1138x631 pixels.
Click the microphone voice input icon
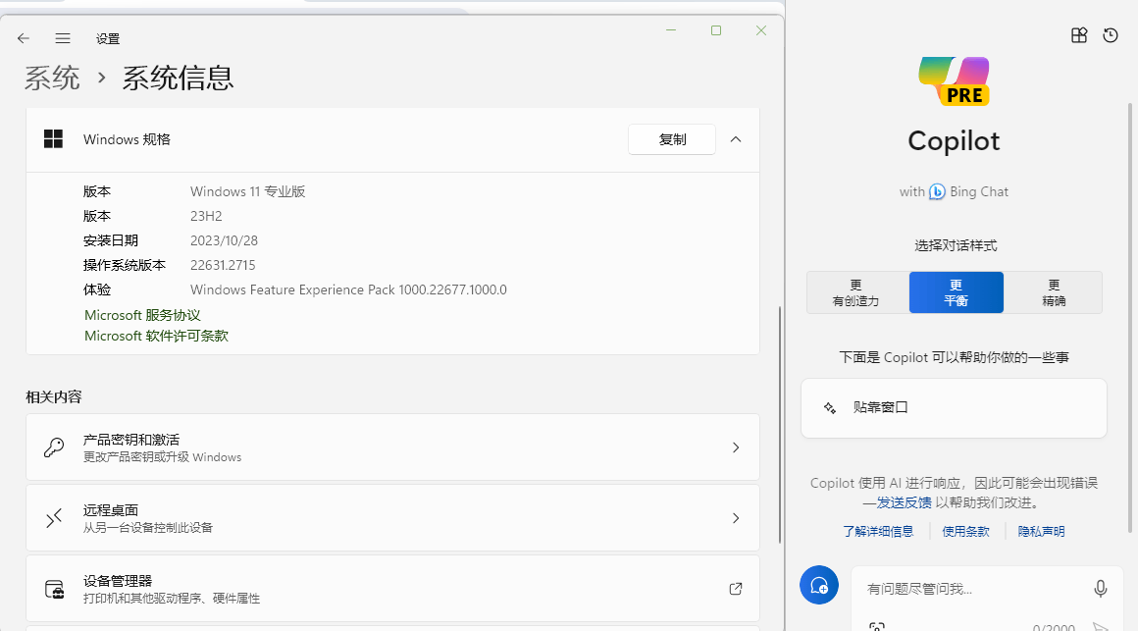click(x=1101, y=588)
